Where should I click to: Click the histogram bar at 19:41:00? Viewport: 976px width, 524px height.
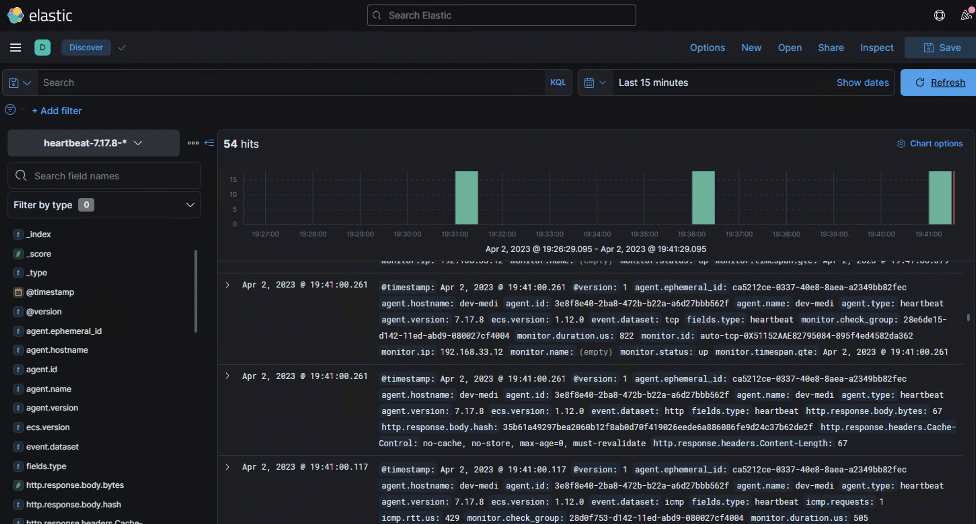(940, 198)
